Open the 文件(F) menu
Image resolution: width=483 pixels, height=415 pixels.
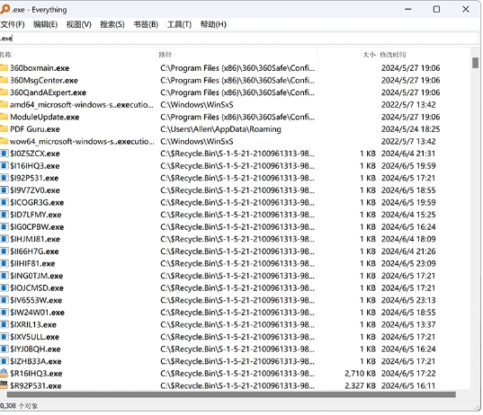click(x=13, y=24)
